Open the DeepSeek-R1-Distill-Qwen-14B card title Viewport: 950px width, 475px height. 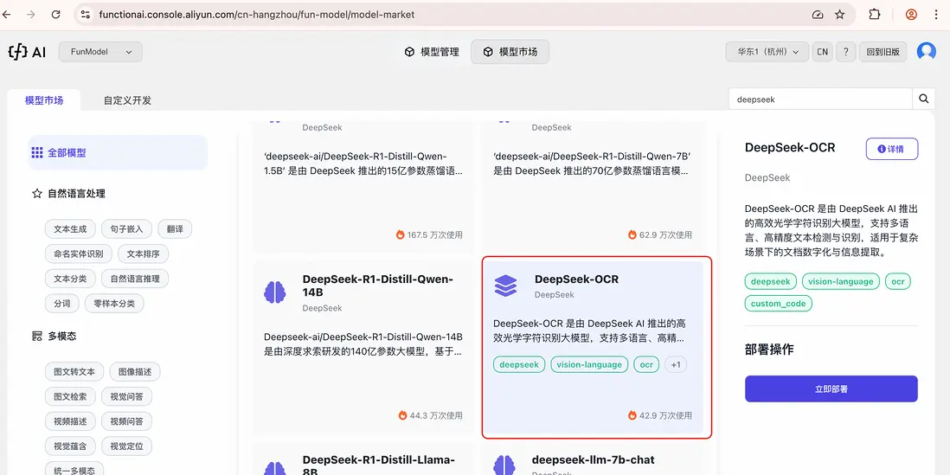(377, 286)
